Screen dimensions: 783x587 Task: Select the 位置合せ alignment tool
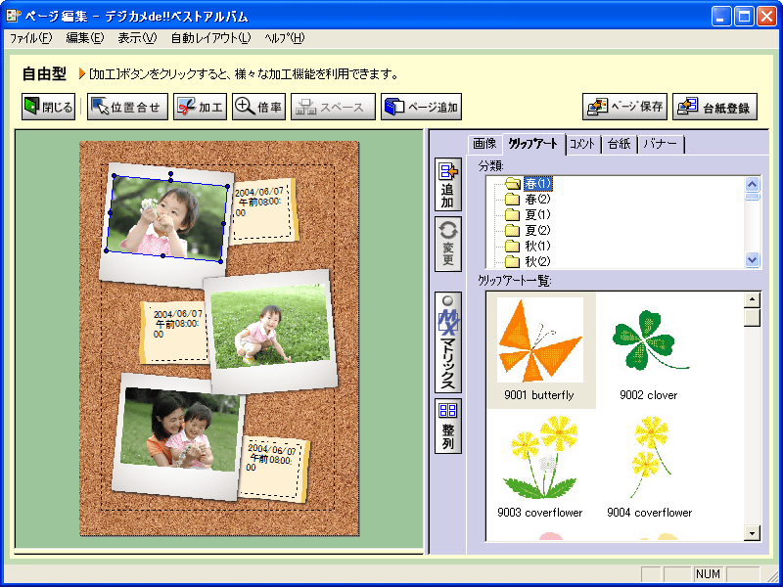[x=127, y=108]
